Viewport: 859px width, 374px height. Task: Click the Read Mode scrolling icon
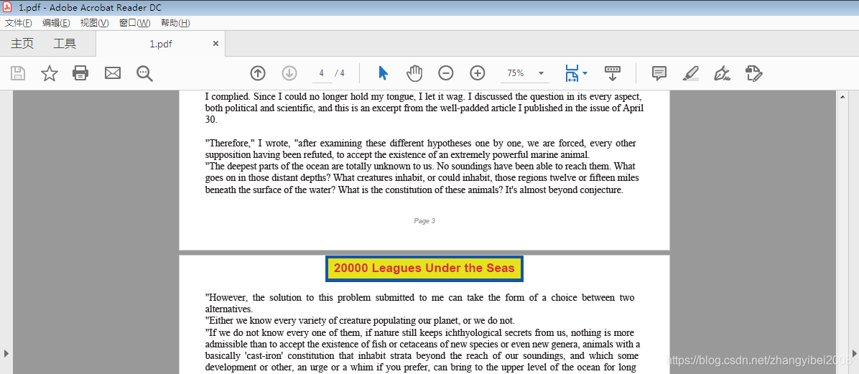[x=613, y=73]
